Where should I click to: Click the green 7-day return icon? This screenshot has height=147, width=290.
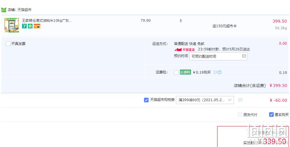[24, 26]
